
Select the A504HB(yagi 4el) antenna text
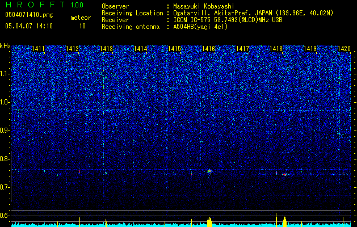pos(200,27)
